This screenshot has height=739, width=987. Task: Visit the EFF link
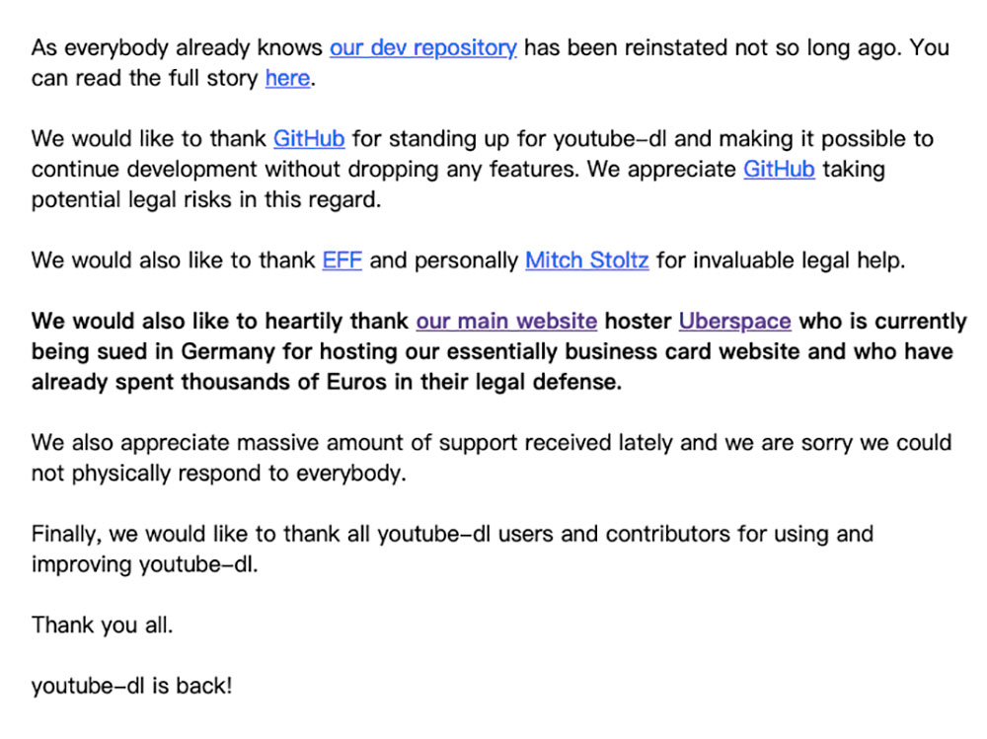tap(342, 259)
